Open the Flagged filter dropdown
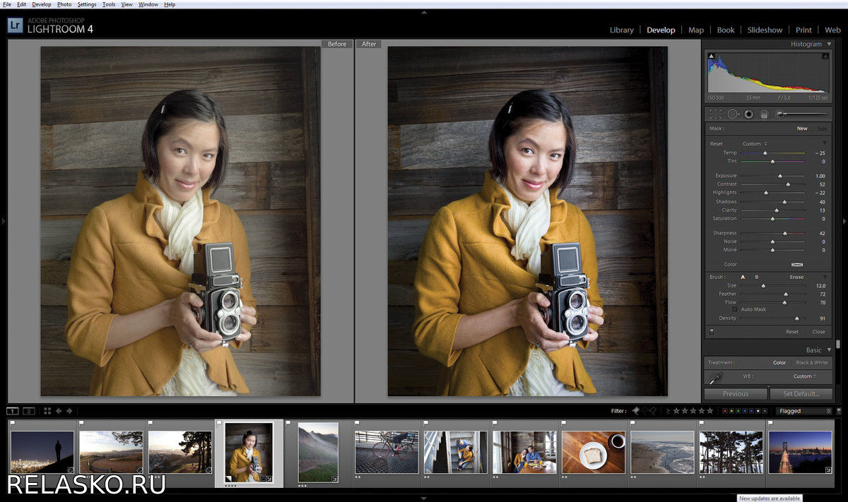Image resolution: width=848 pixels, height=502 pixels. tap(804, 411)
